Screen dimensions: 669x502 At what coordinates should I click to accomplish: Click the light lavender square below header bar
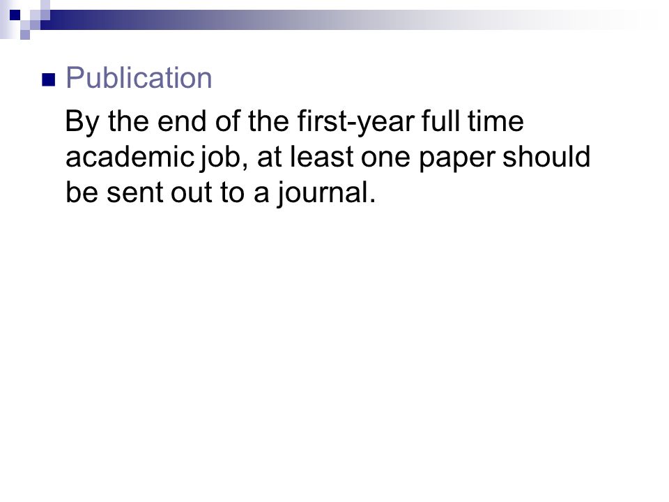[x=25, y=35]
